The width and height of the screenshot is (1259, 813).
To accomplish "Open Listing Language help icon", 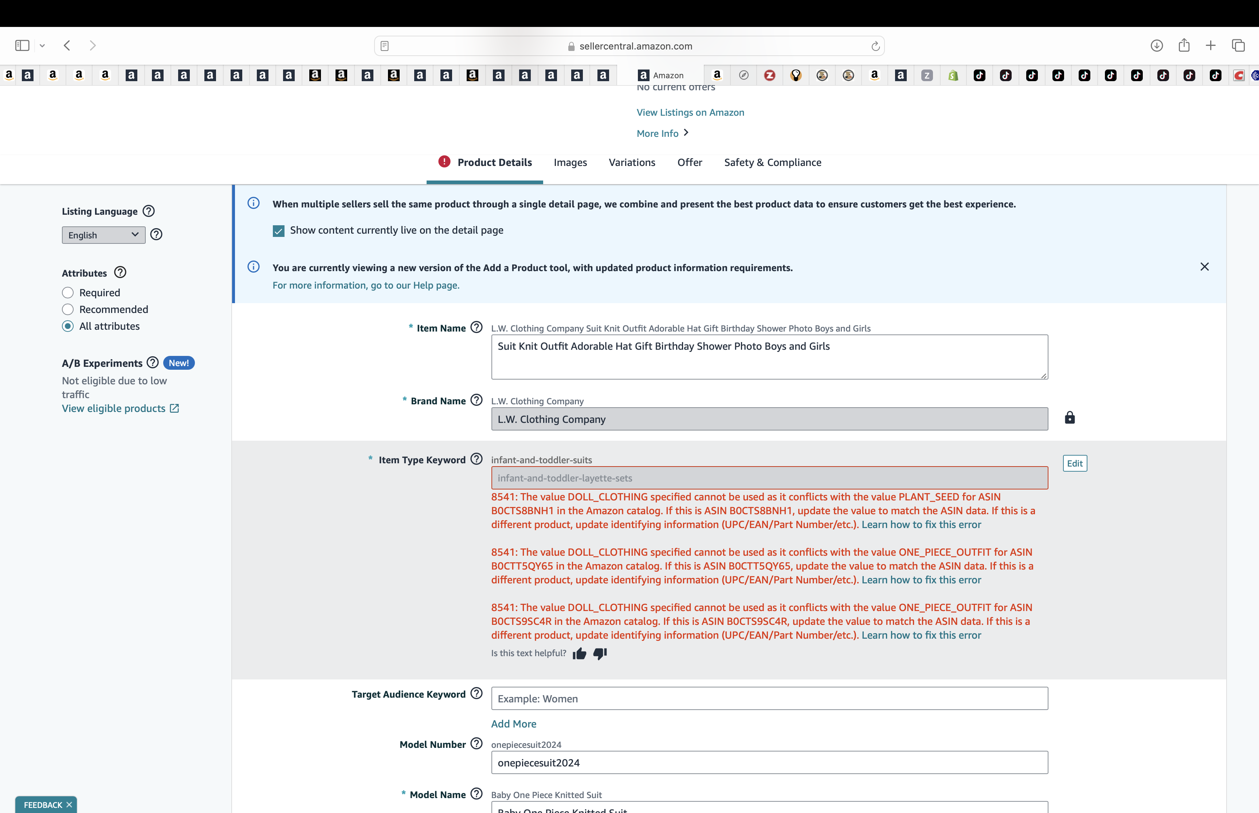I will [149, 211].
